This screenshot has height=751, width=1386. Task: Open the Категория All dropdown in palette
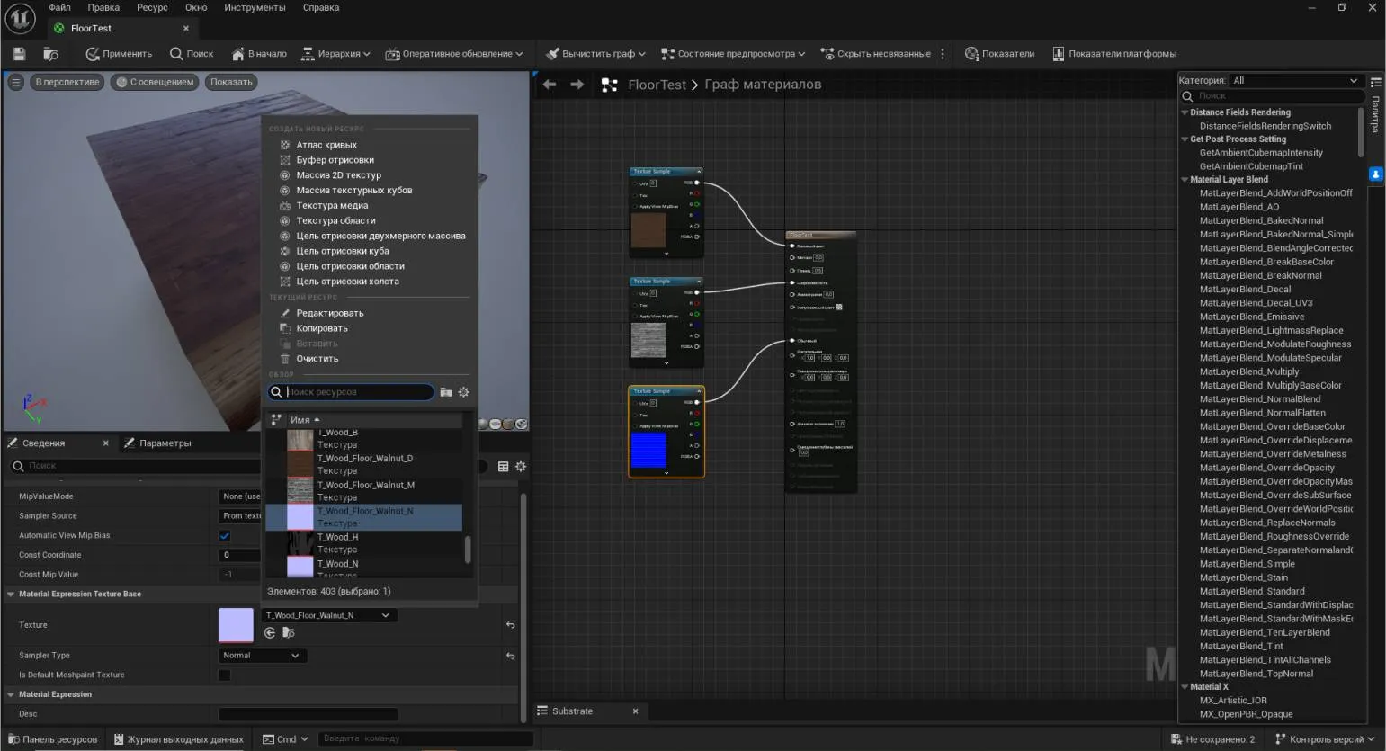[x=1295, y=80]
